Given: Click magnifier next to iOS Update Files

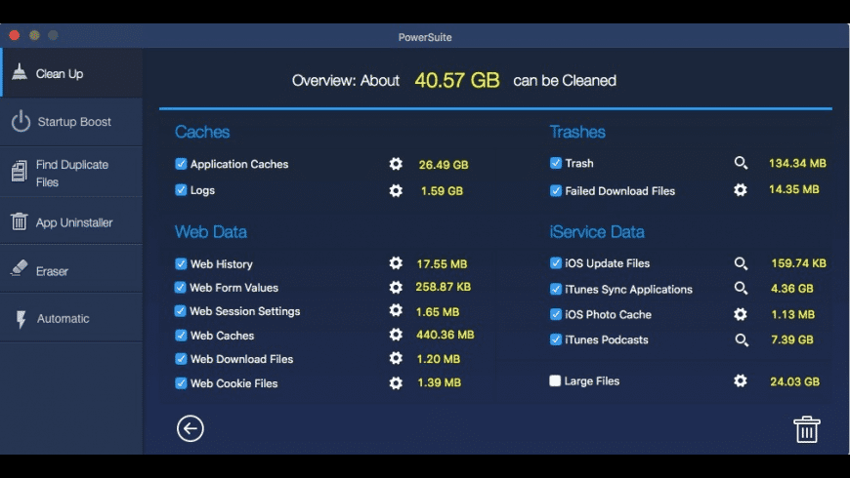Looking at the screenshot, I should (x=741, y=263).
